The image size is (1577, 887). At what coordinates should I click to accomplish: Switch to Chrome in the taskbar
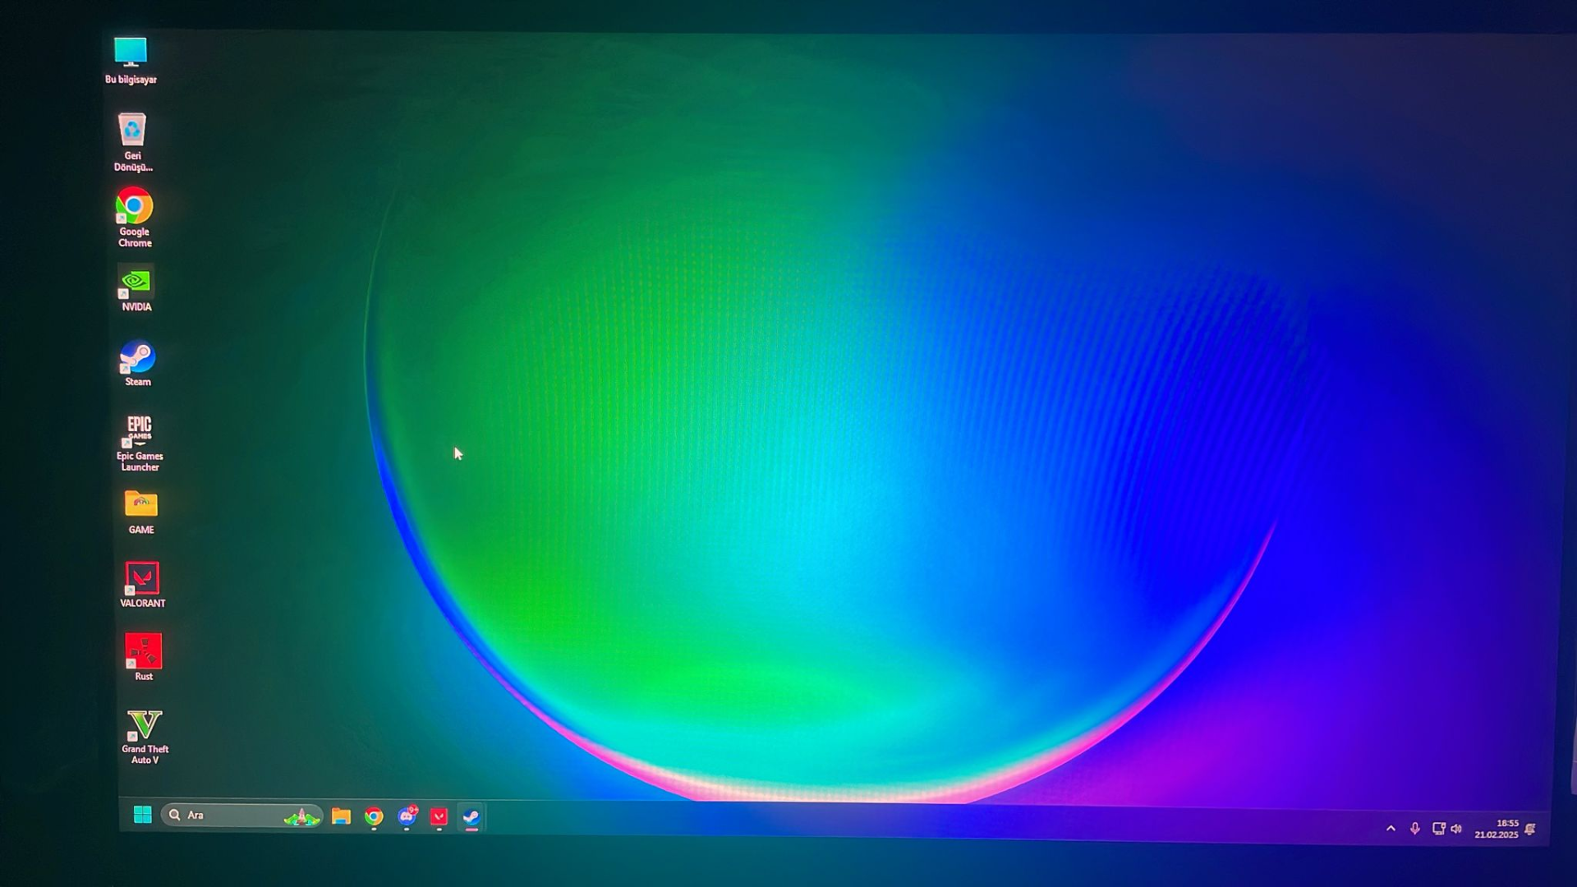pyautogui.click(x=374, y=816)
